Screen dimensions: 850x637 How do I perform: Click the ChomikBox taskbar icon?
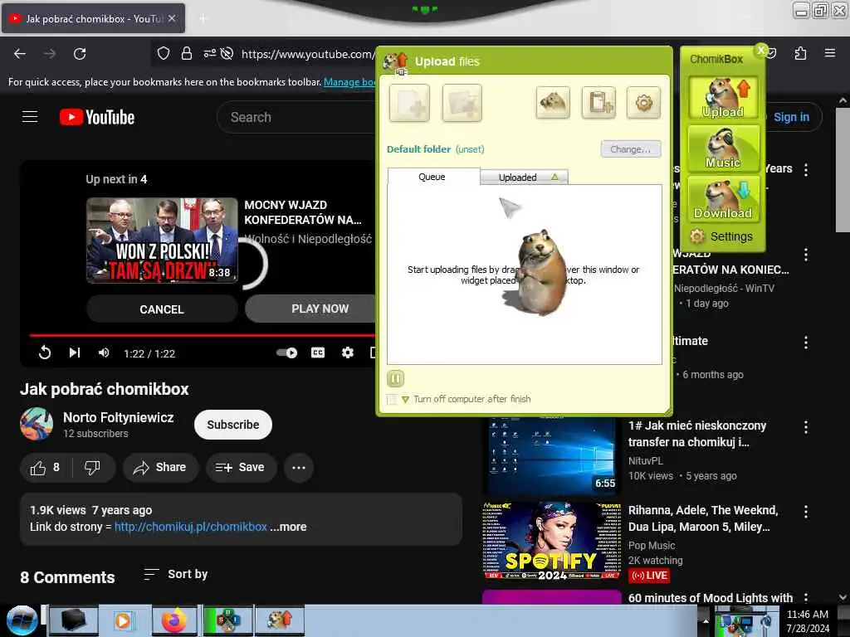click(x=281, y=620)
